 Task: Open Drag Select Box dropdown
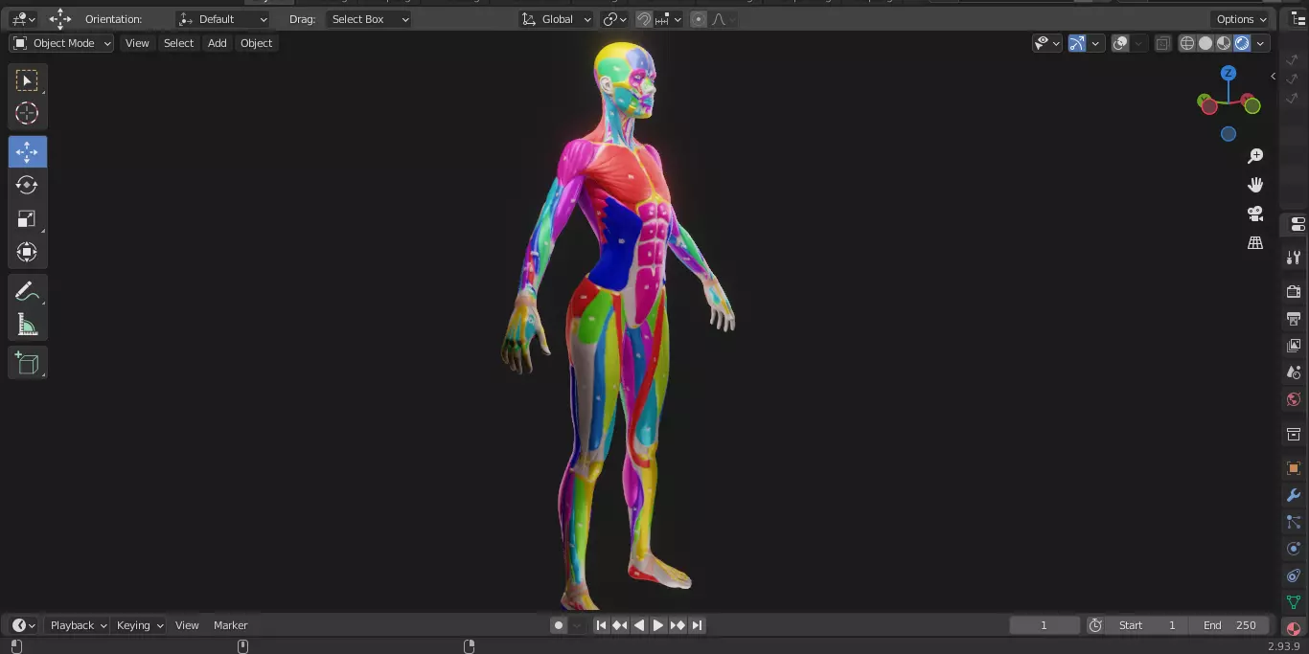369,19
